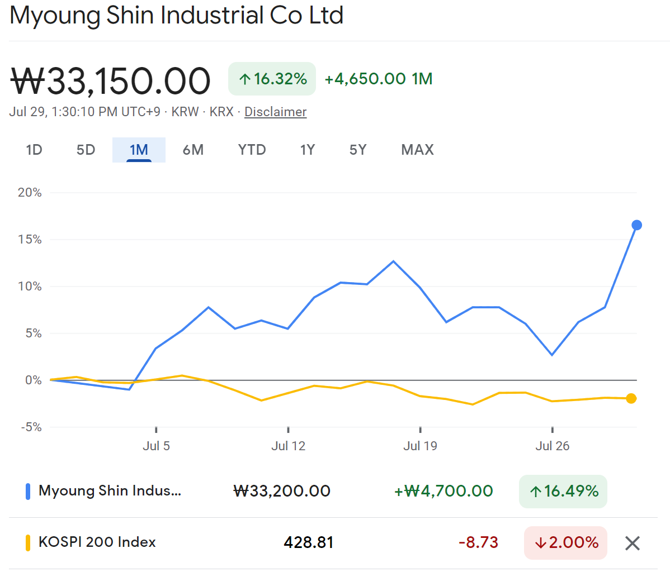Select the 1D time range tab
The image size is (670, 572).
click(x=34, y=150)
